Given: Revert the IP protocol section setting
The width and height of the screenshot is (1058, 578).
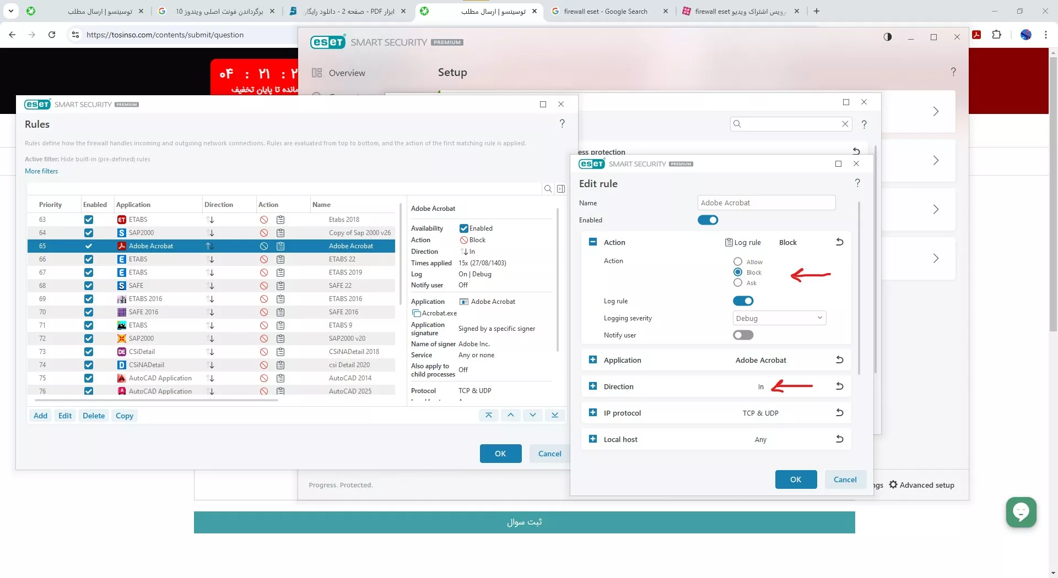Looking at the screenshot, I should (840, 413).
